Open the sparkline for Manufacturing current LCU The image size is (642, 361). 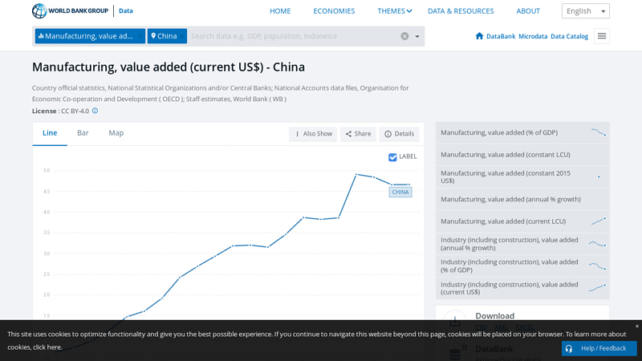point(598,221)
